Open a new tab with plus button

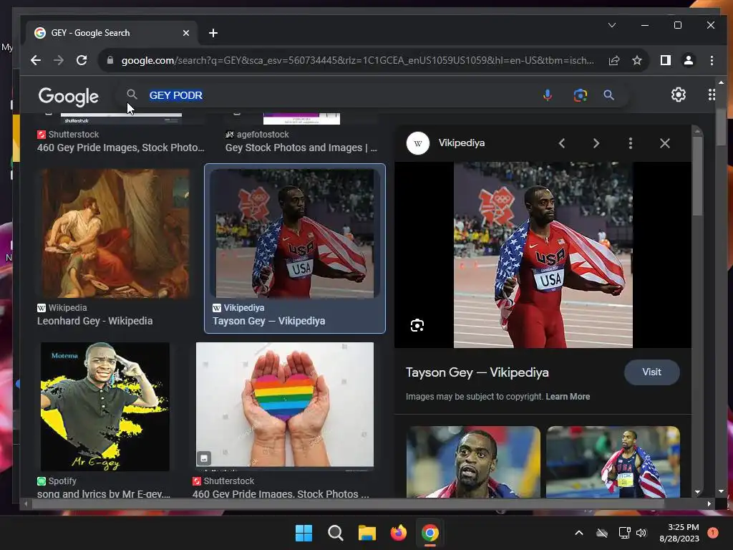(x=213, y=33)
